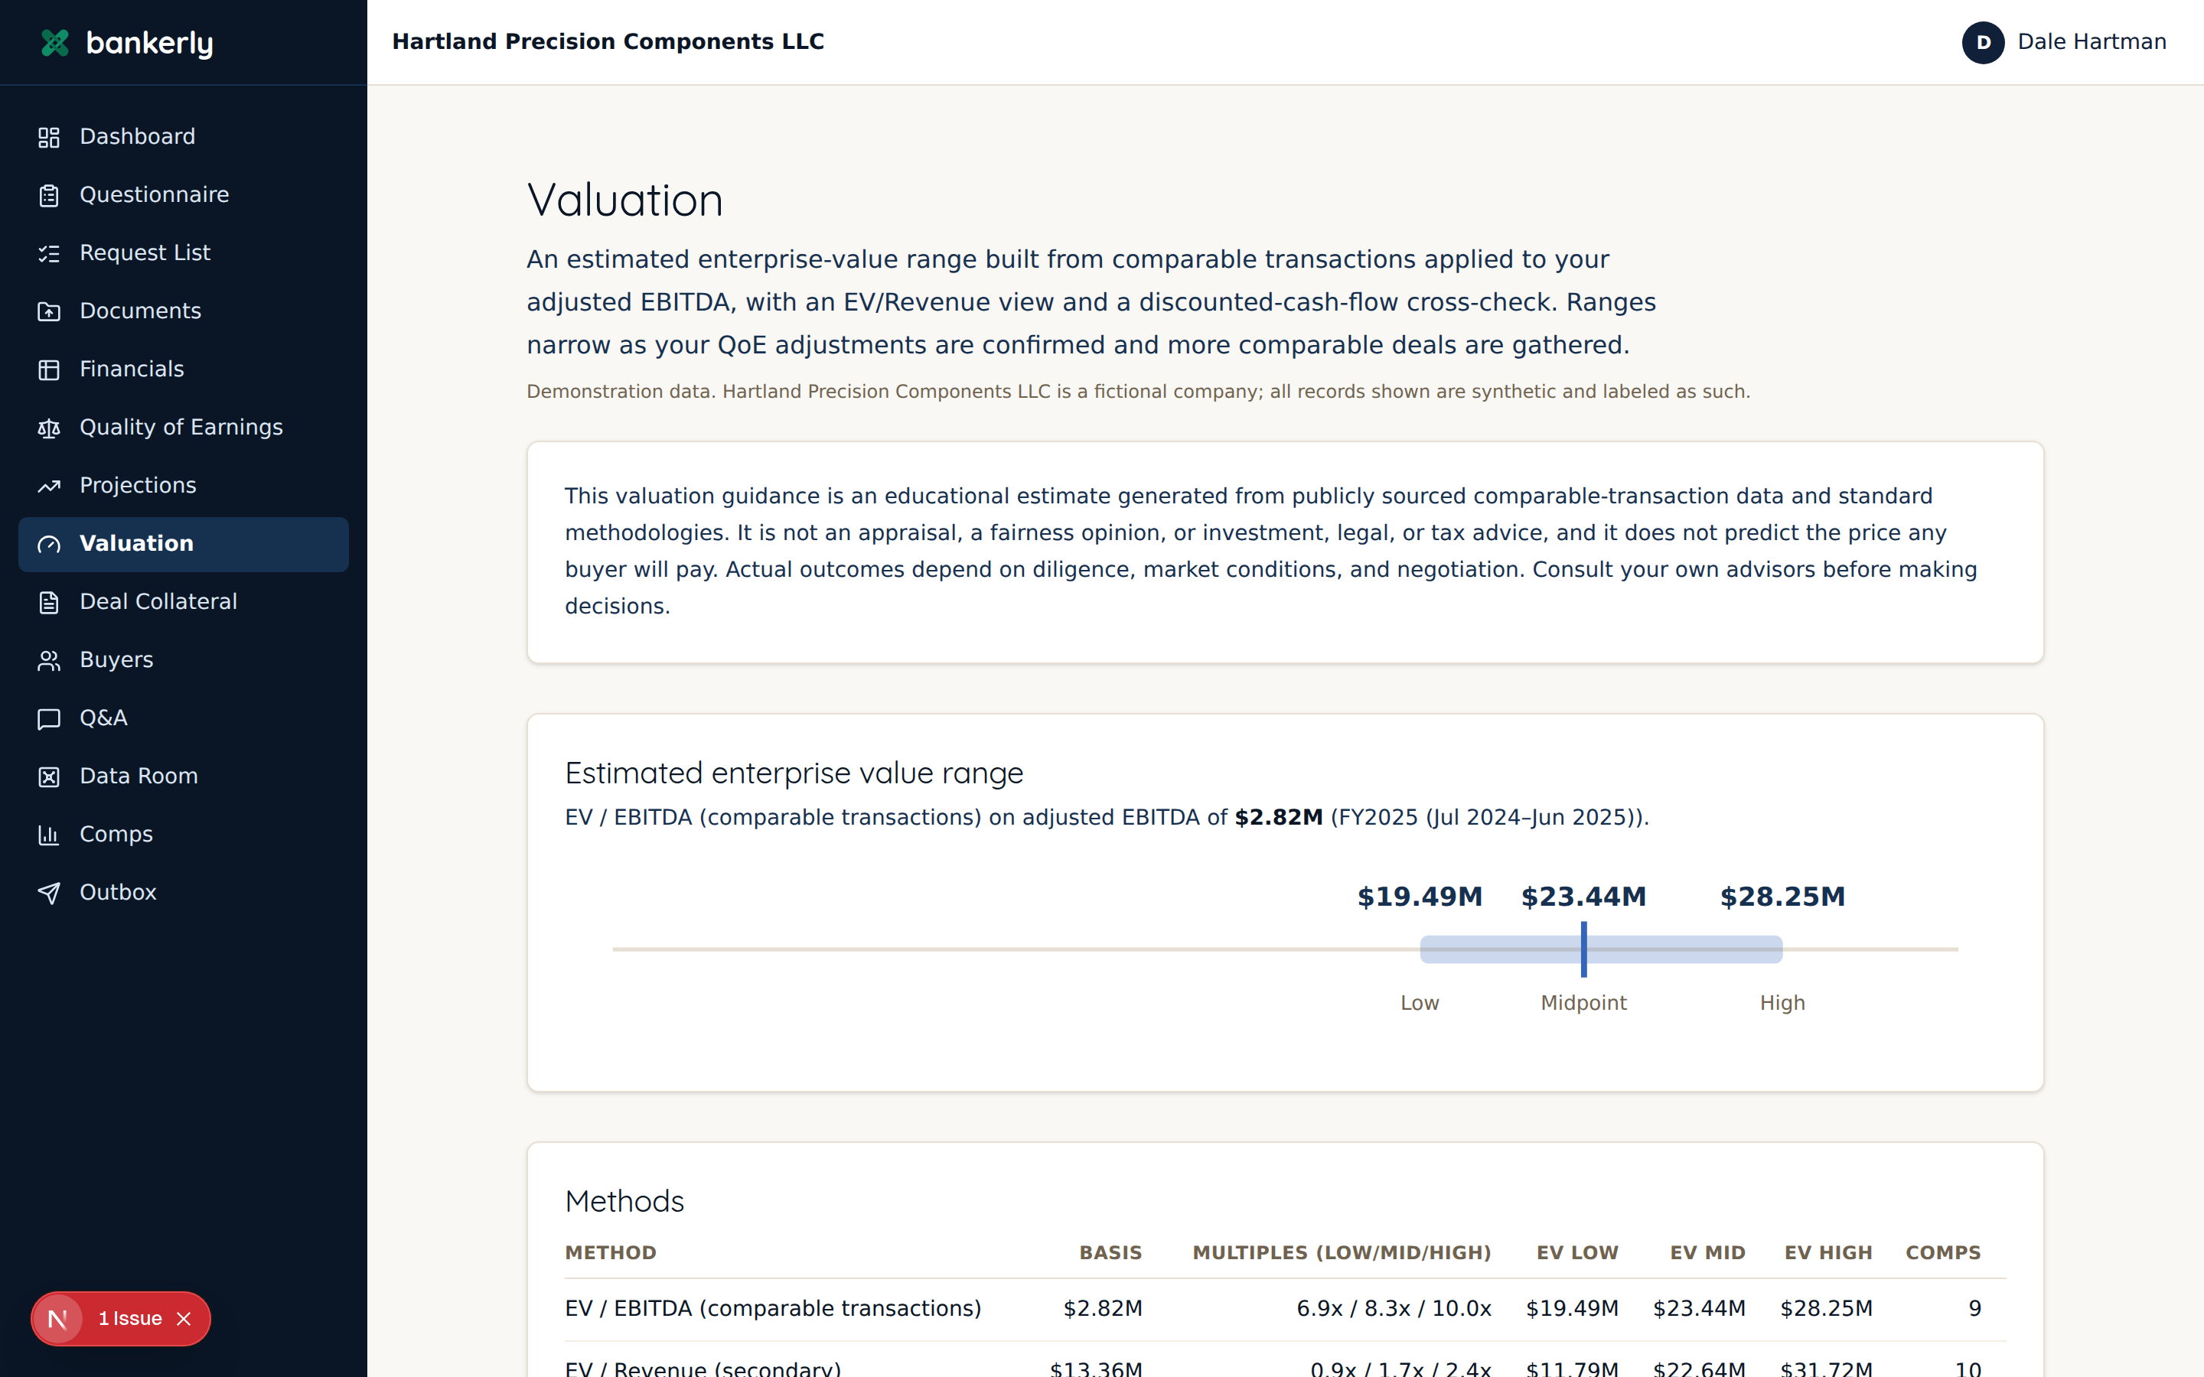The width and height of the screenshot is (2204, 1377).
Task: Click the Outbox paper plane icon
Action: (49, 894)
